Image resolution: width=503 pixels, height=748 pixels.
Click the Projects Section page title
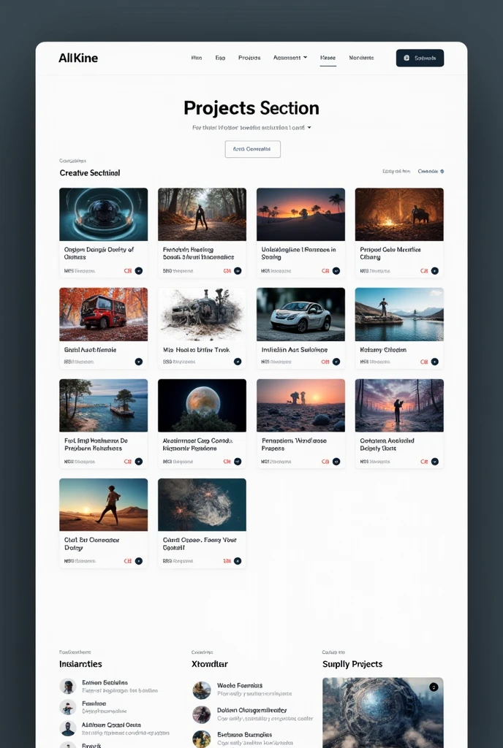point(251,108)
